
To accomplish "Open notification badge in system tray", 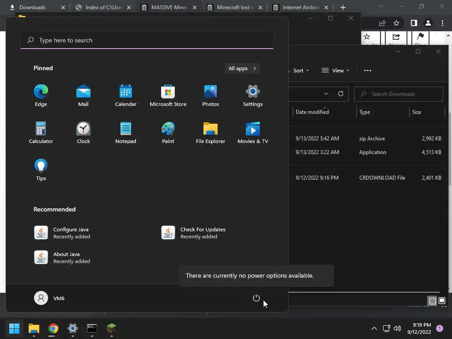I will click(x=440, y=328).
